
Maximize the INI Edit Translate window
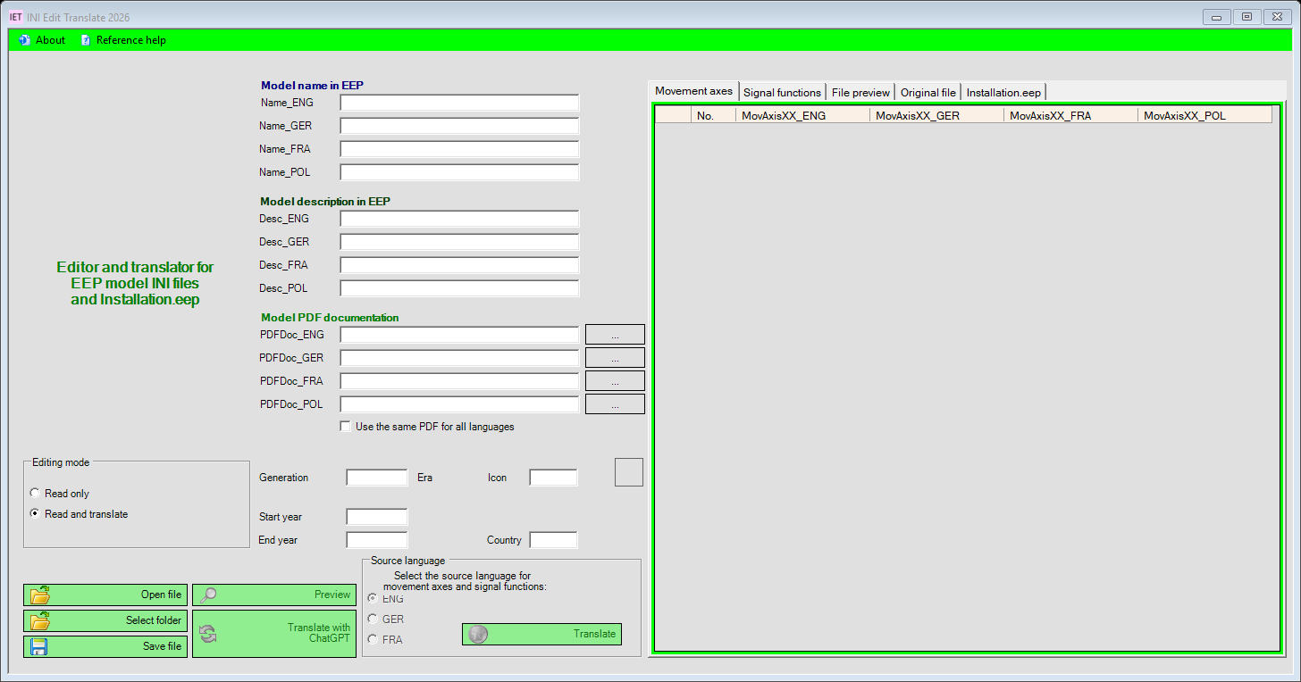1246,16
